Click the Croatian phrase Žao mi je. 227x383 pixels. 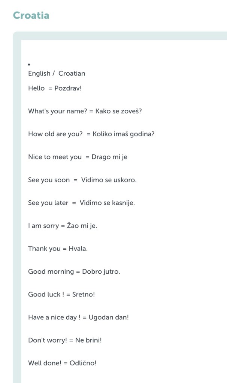[x=82, y=226]
